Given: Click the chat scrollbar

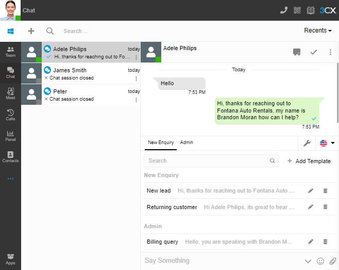Looking at the screenshot, I should (x=337, y=93).
